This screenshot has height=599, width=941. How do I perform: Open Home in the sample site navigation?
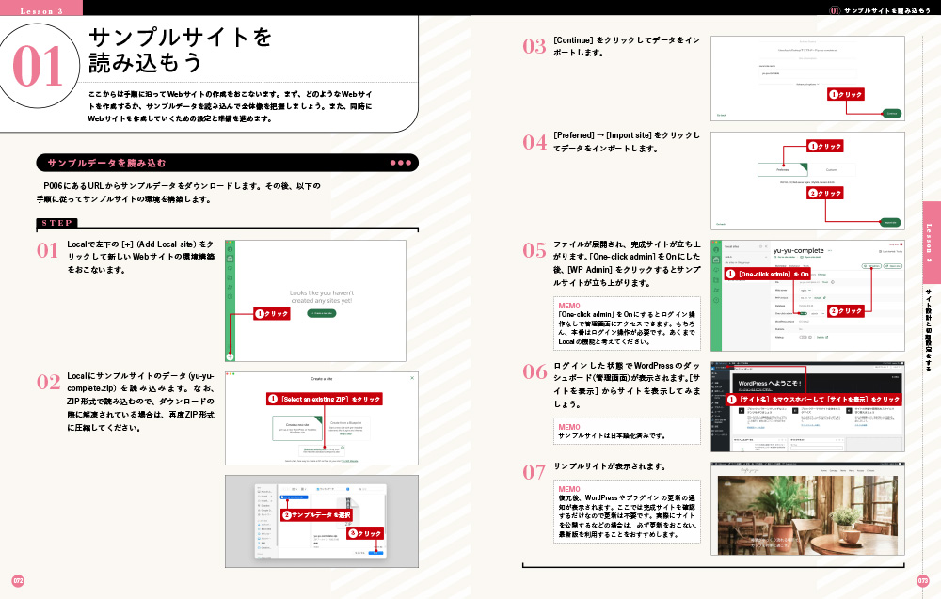coord(824,471)
